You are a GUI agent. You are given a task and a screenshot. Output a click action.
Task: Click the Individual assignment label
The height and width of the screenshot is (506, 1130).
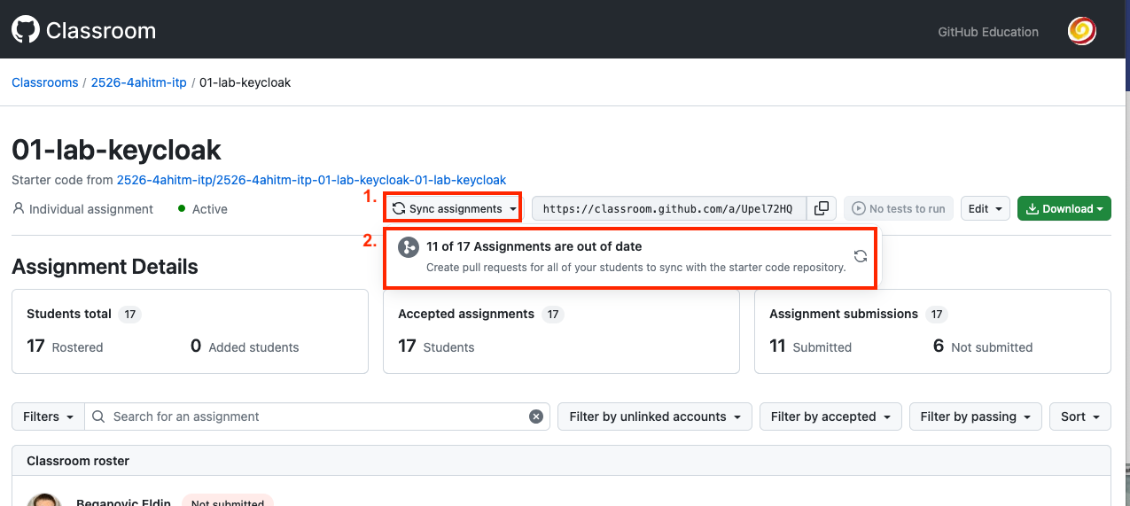pyautogui.click(x=91, y=209)
